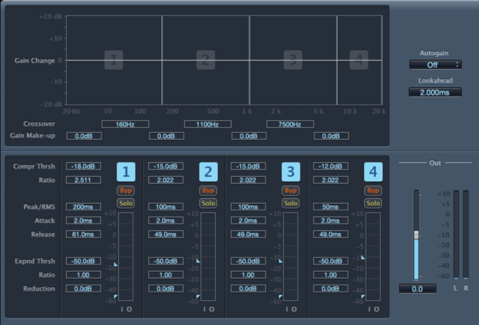Solo band 1
The image size is (479, 325).
pyautogui.click(x=126, y=203)
